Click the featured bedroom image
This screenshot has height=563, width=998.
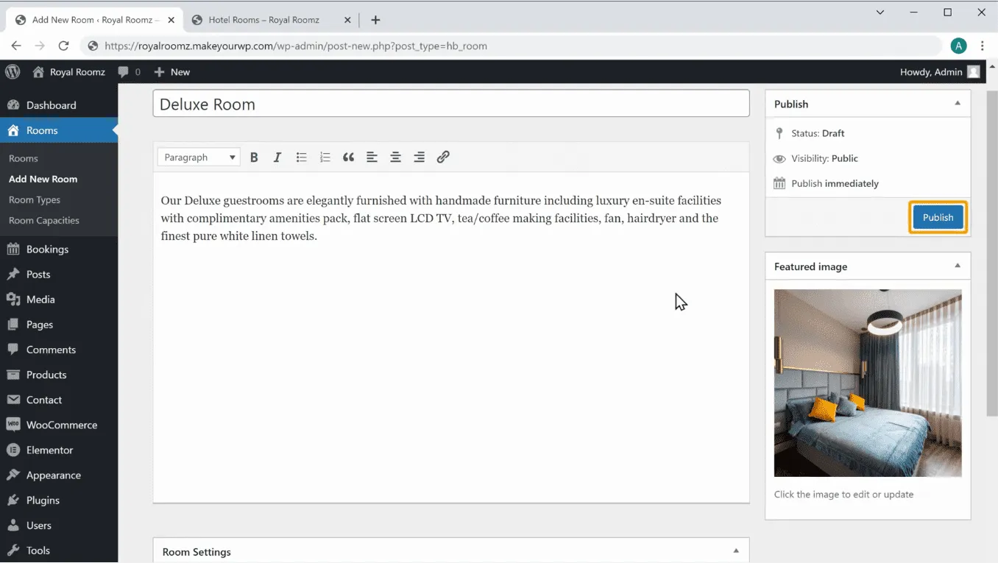867,383
